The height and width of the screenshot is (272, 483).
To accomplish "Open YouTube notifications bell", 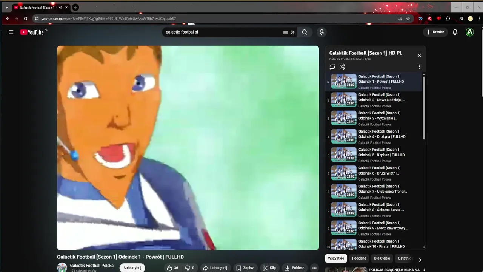I will 455,32.
